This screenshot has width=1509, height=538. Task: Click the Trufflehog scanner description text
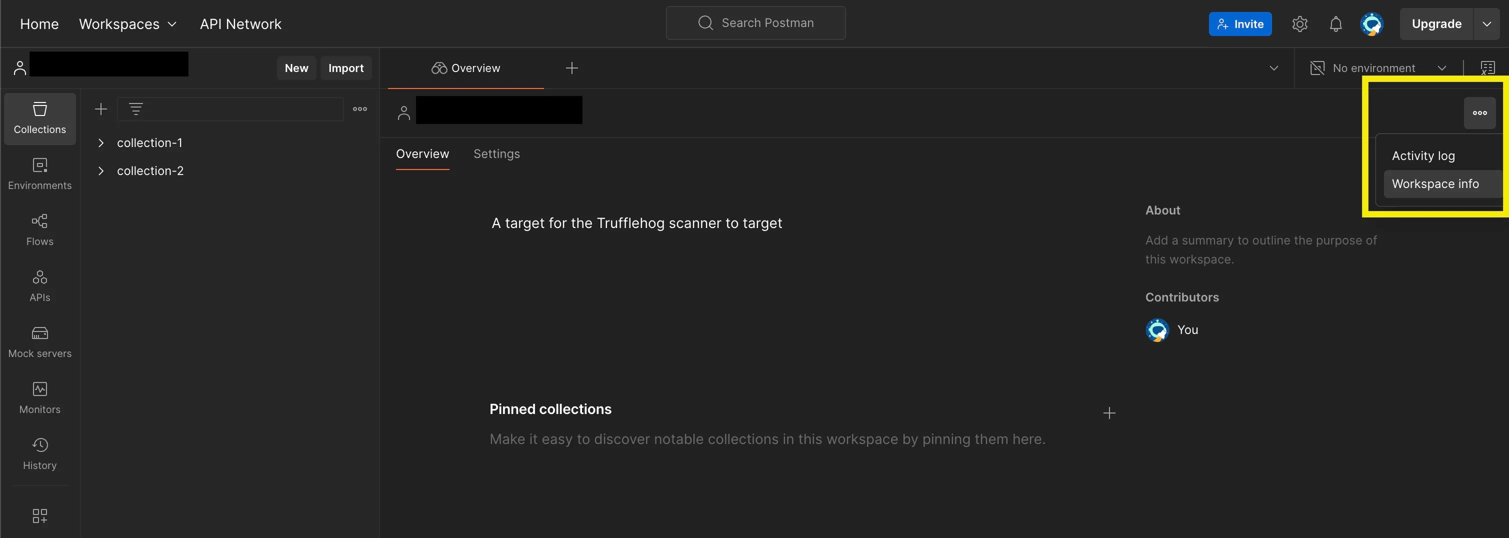coord(636,223)
